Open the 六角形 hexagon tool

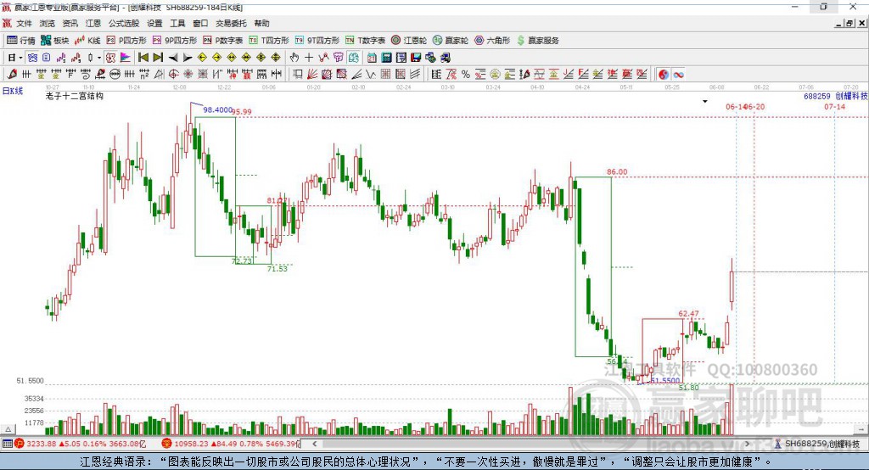492,41
